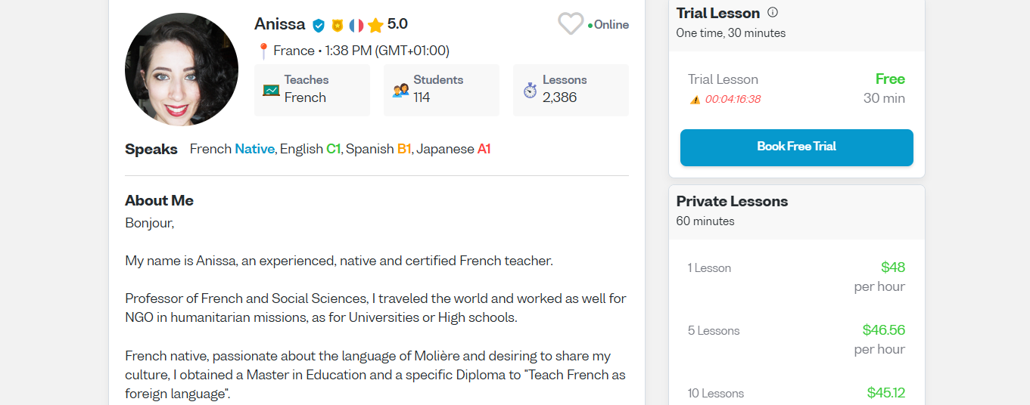
Task: Click the Students 114 stat card
Action: 441,90
